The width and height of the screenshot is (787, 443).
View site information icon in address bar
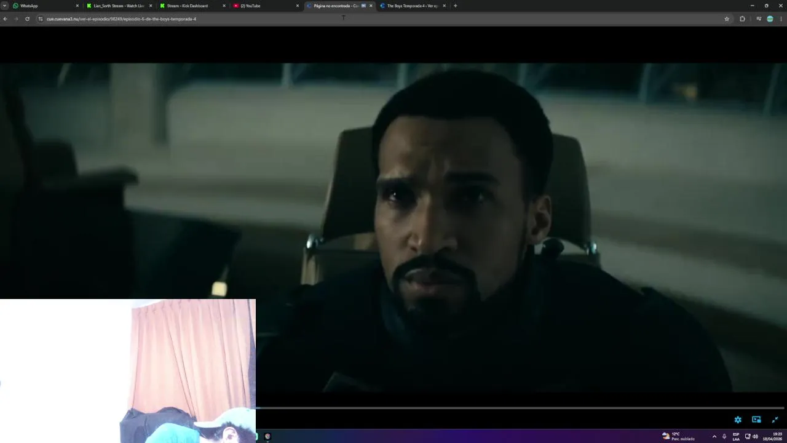(x=41, y=19)
